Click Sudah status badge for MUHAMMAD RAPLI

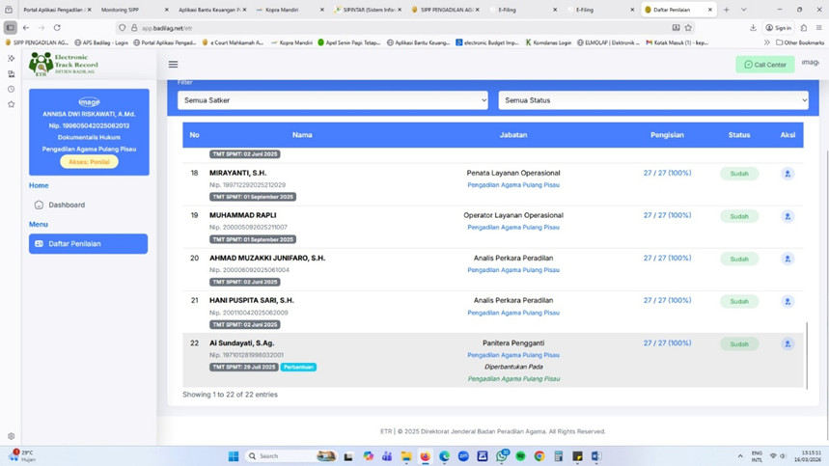738,216
